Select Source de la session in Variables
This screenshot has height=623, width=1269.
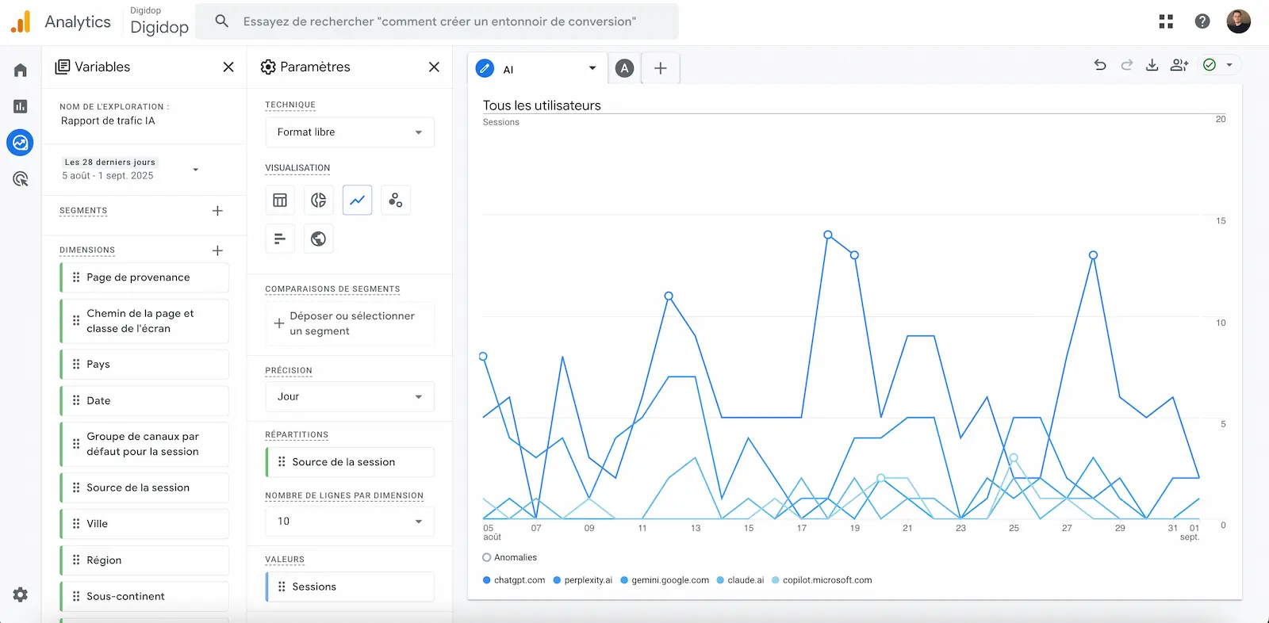pos(144,487)
